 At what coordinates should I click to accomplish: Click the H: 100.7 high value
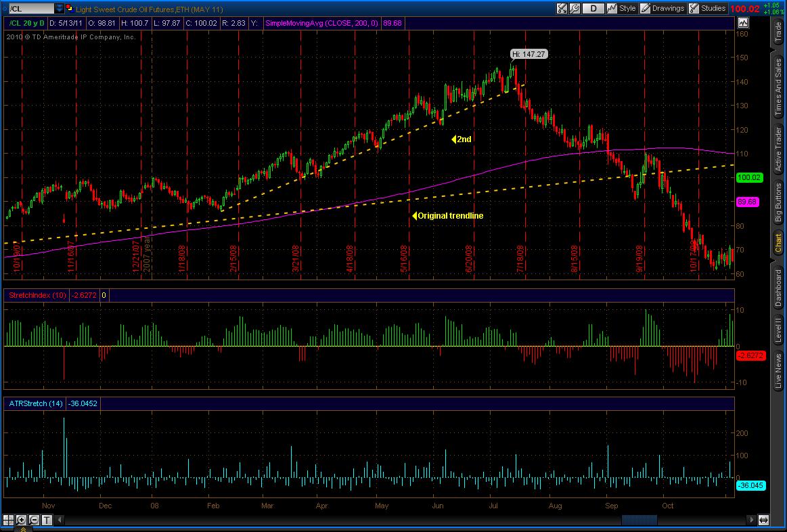135,23
